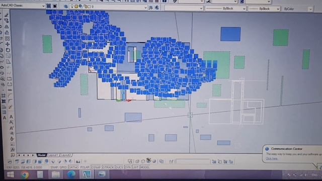
Task: Toggle SNAP mode in status bar
Action: coord(54,167)
